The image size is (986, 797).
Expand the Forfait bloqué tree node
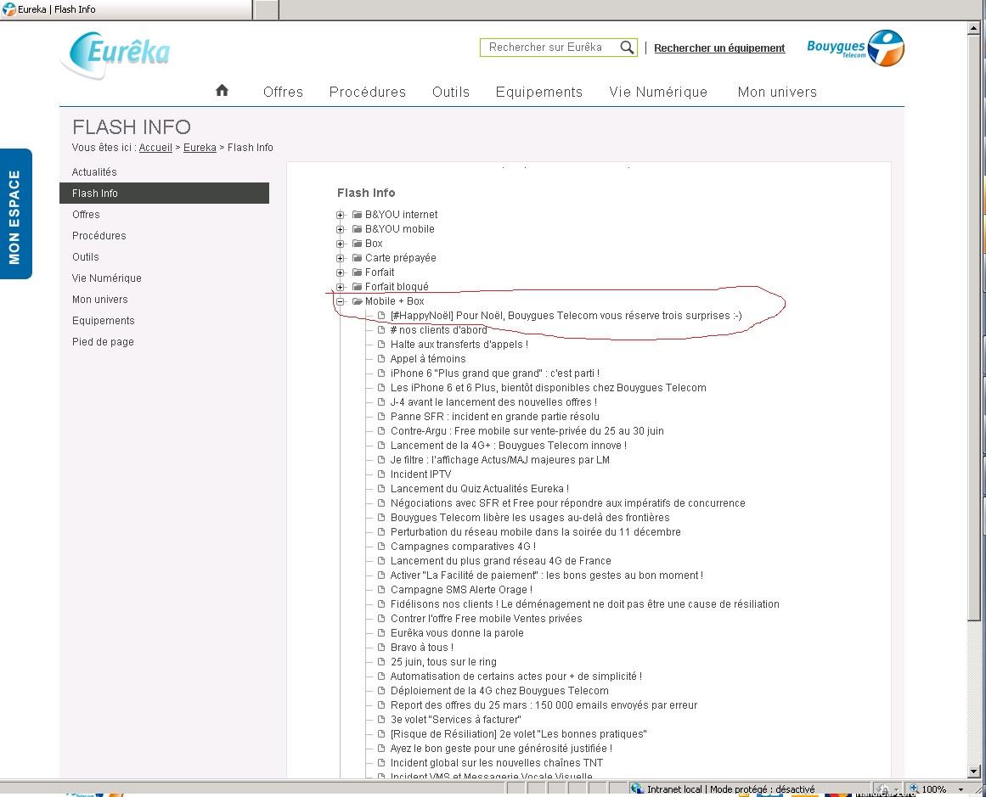coord(341,287)
